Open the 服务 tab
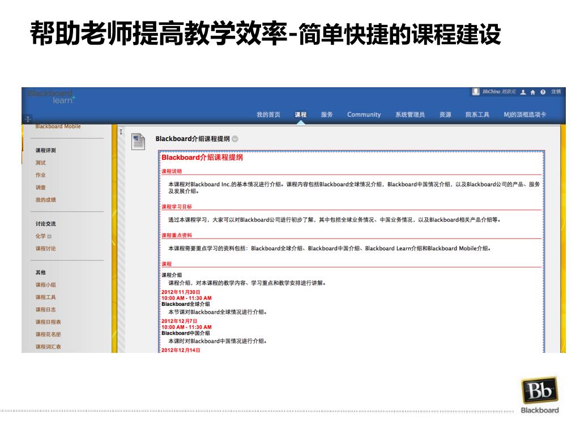 pos(327,114)
